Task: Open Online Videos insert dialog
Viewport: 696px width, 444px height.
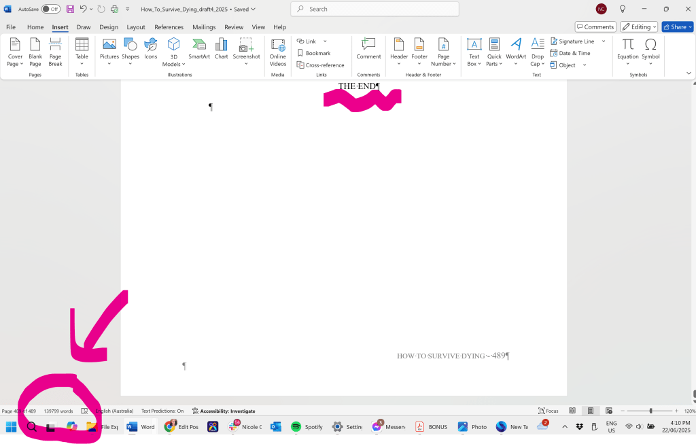Action: (x=277, y=52)
